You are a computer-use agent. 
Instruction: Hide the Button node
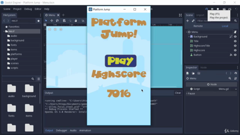coord(235,55)
